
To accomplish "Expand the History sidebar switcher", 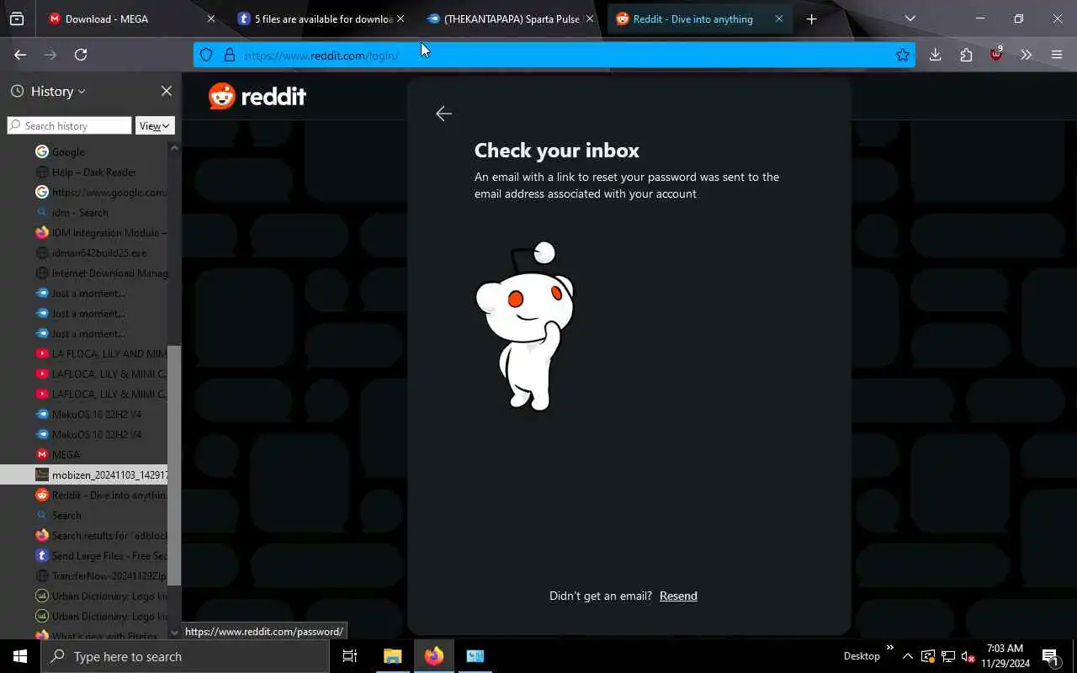I will click(49, 91).
